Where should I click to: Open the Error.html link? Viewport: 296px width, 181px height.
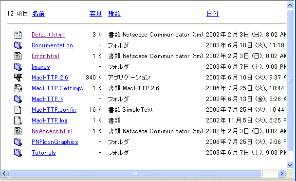point(45,56)
